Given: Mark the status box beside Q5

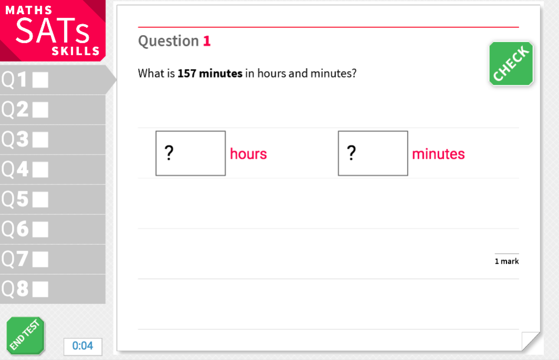Looking at the screenshot, I should (x=40, y=199).
